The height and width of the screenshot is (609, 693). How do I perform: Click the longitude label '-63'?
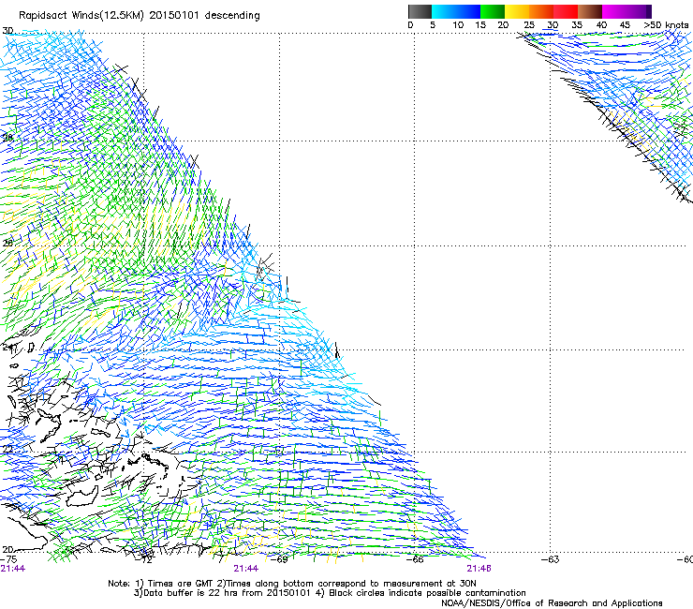tap(551, 559)
